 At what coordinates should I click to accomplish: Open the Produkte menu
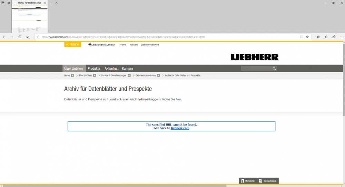pos(94,68)
